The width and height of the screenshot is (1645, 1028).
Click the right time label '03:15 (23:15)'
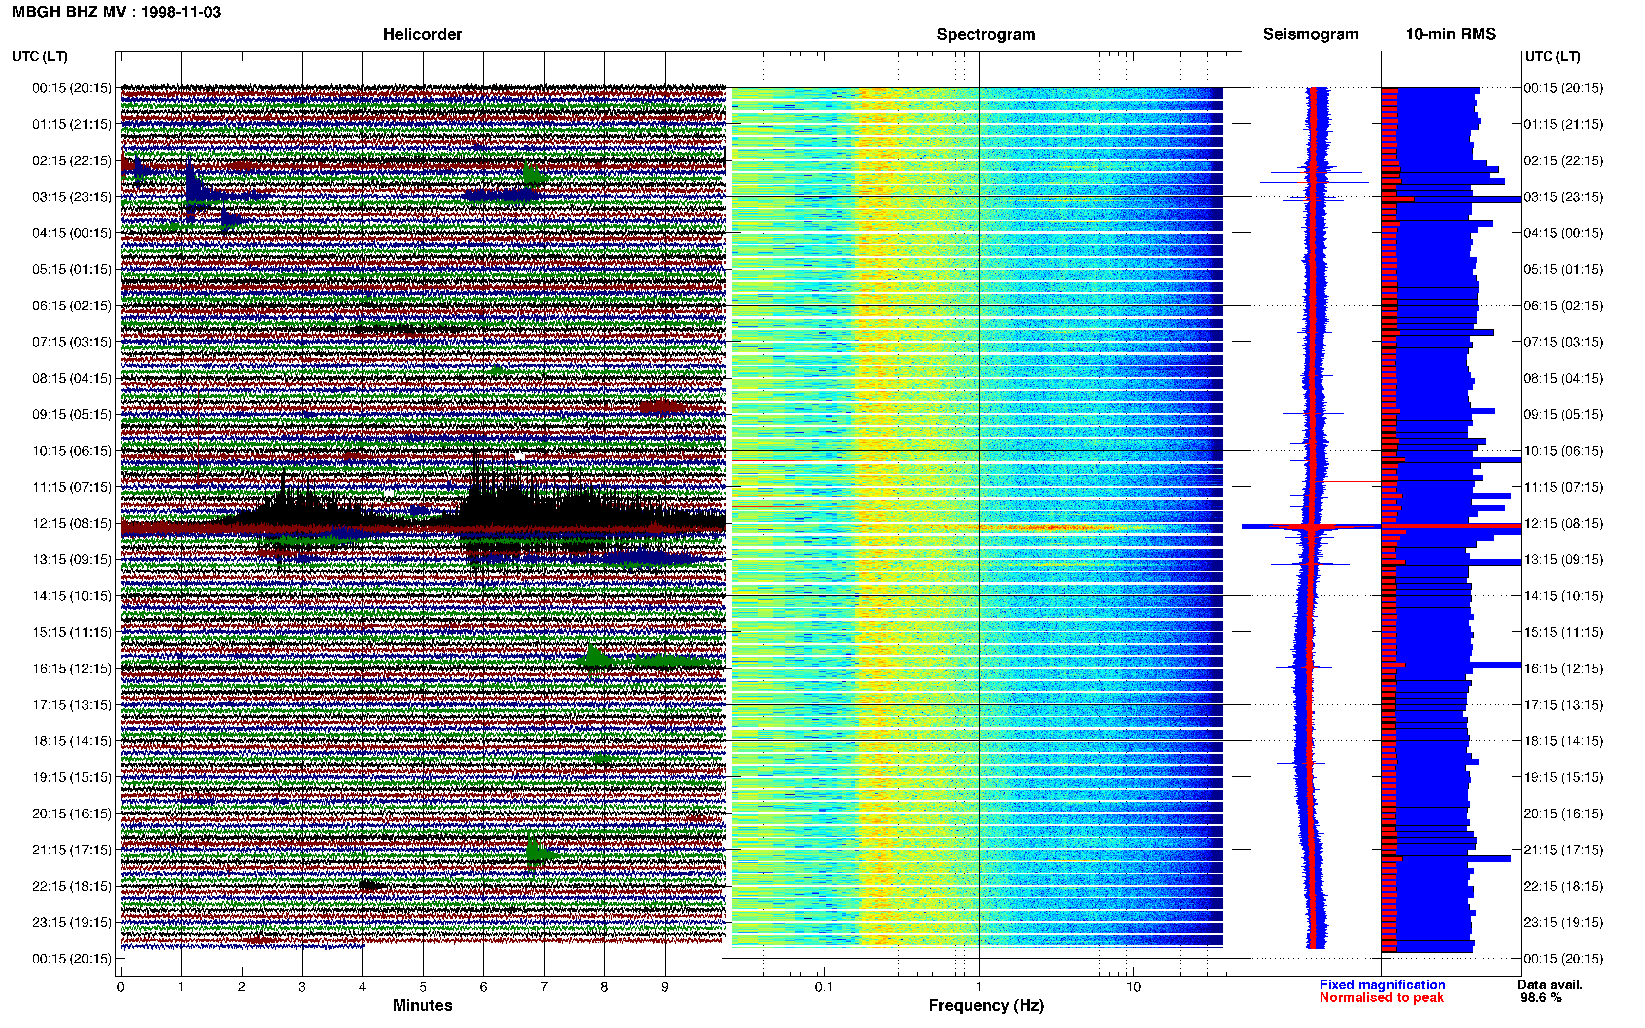coord(1563,197)
